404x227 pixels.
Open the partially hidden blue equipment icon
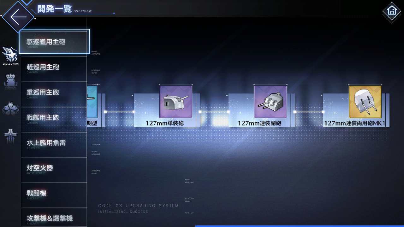pos(92,102)
